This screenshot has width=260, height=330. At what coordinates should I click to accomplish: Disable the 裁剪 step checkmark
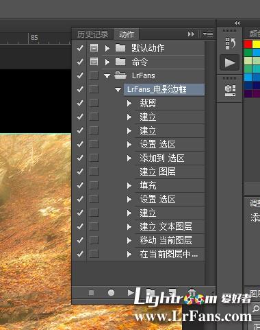[80, 103]
